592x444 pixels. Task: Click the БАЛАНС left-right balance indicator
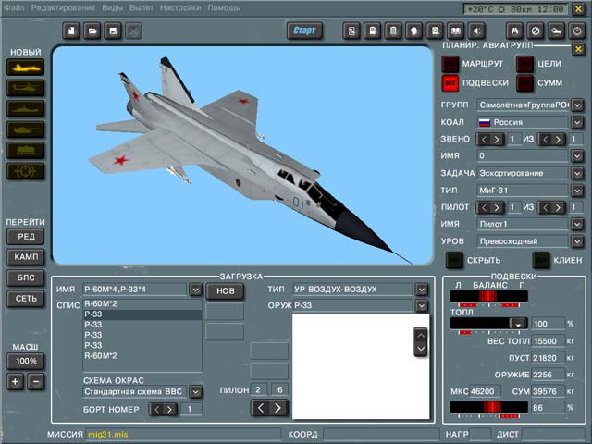[489, 296]
